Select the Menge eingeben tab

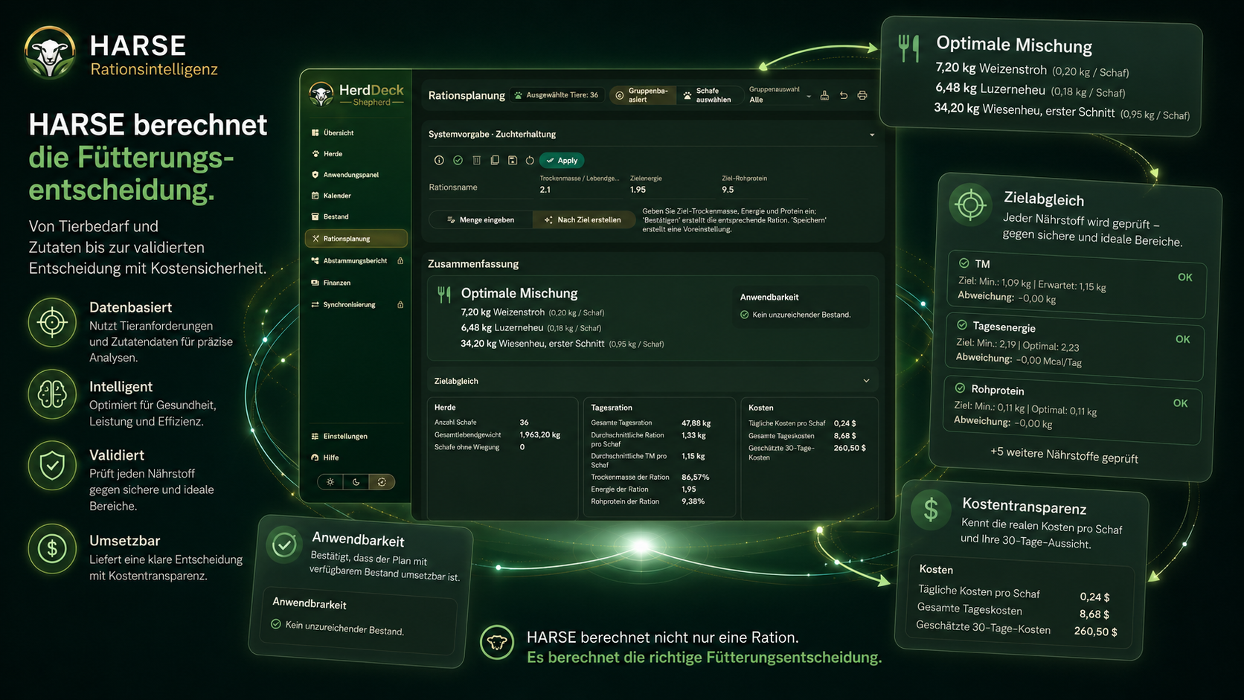(481, 220)
